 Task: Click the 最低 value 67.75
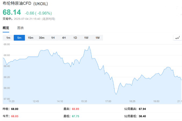(x=75, y=116)
